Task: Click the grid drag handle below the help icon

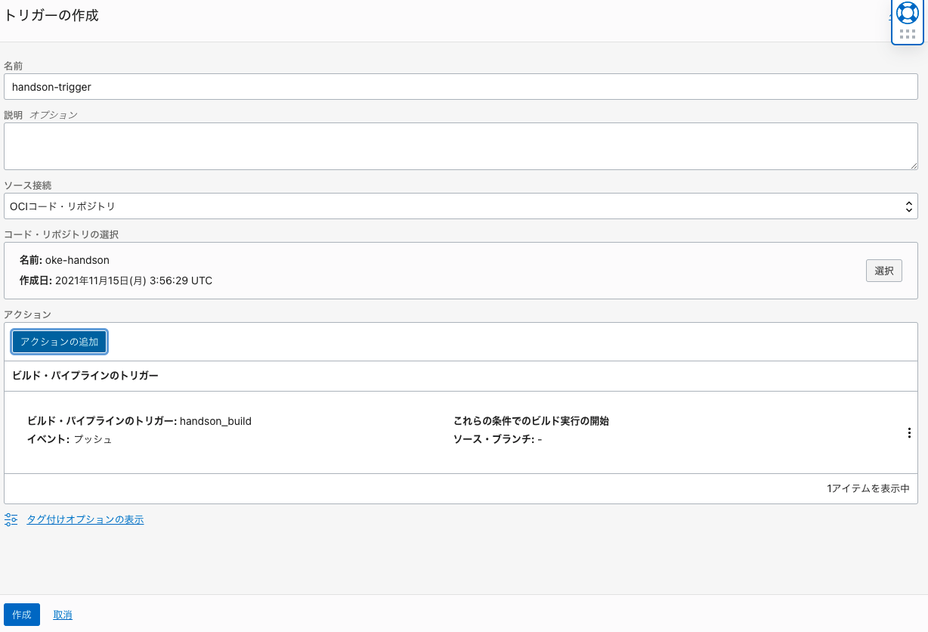Action: (907, 34)
